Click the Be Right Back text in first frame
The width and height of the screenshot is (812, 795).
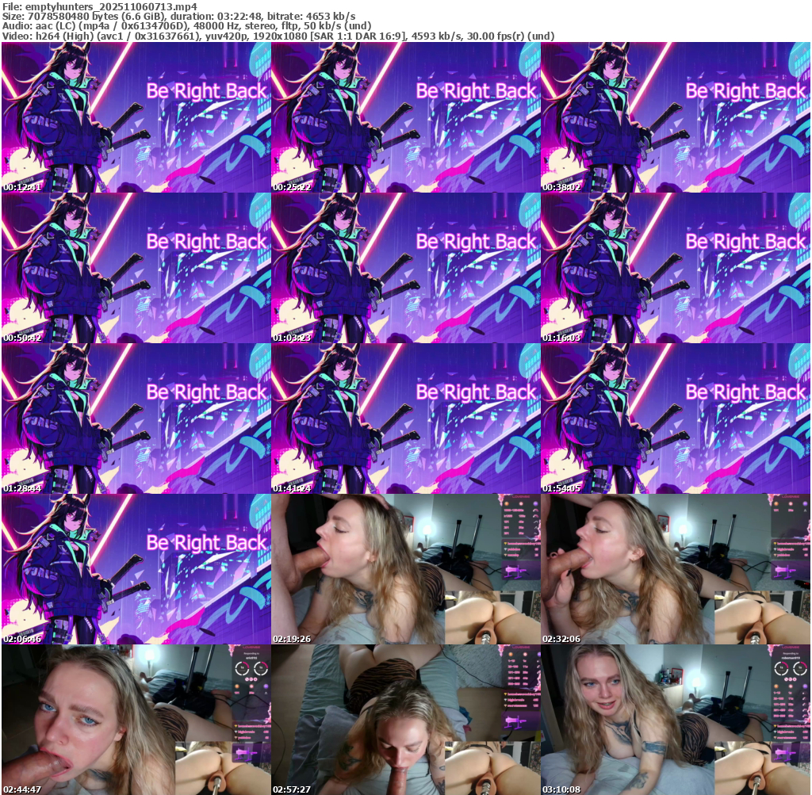[206, 91]
